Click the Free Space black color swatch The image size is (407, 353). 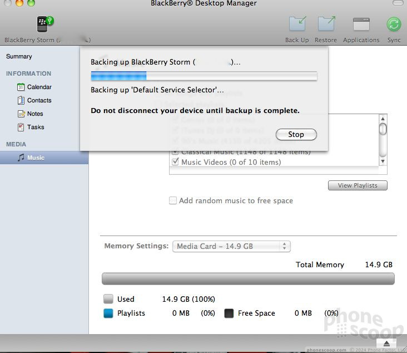(229, 313)
